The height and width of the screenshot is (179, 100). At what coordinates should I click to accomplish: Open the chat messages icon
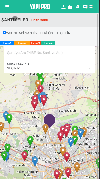(x=85, y=7)
